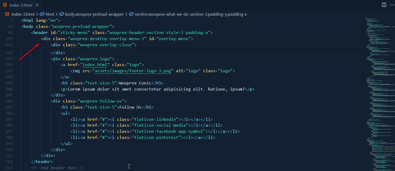Expand the html breadcrumb element picker

(50, 14)
